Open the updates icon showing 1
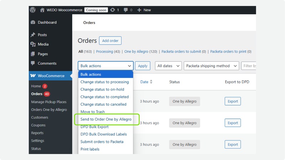 click(x=113, y=10)
